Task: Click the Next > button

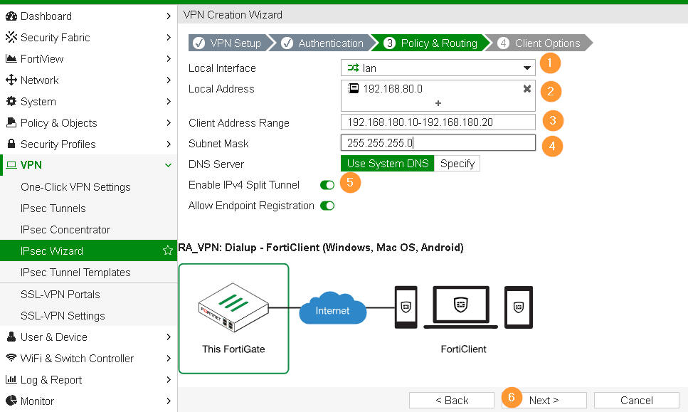Action: coord(544,400)
